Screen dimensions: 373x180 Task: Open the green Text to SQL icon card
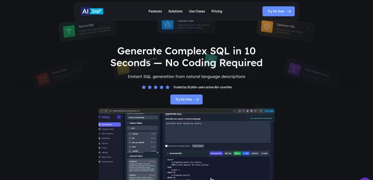[69, 31]
